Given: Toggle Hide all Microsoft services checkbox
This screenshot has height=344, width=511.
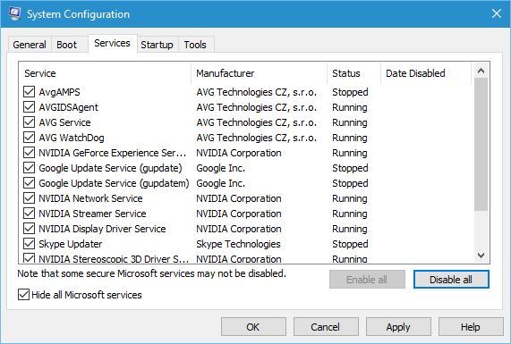Looking at the screenshot, I should click(x=23, y=295).
